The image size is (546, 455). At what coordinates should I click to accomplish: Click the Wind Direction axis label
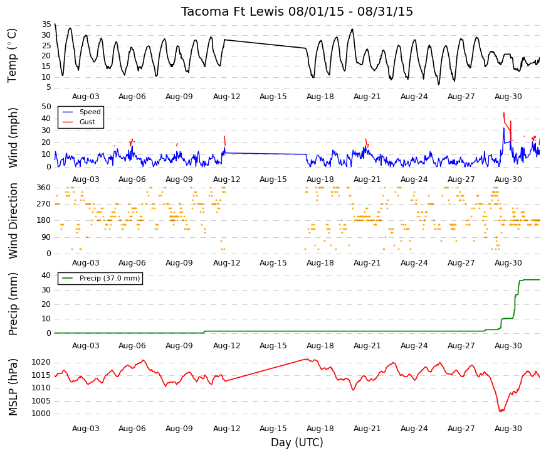click(13, 221)
